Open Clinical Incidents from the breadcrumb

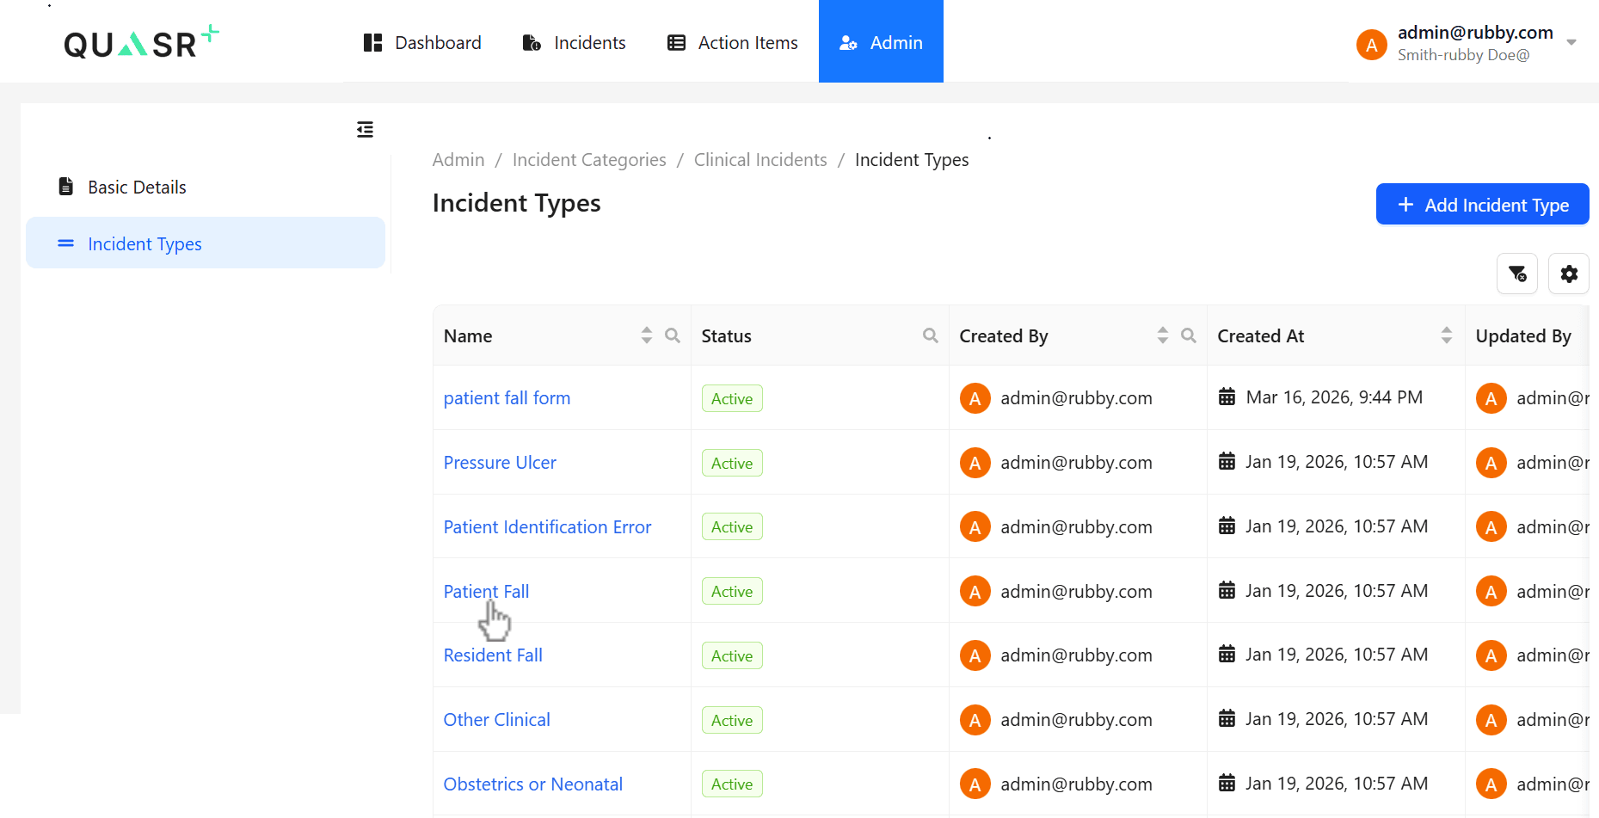(760, 160)
